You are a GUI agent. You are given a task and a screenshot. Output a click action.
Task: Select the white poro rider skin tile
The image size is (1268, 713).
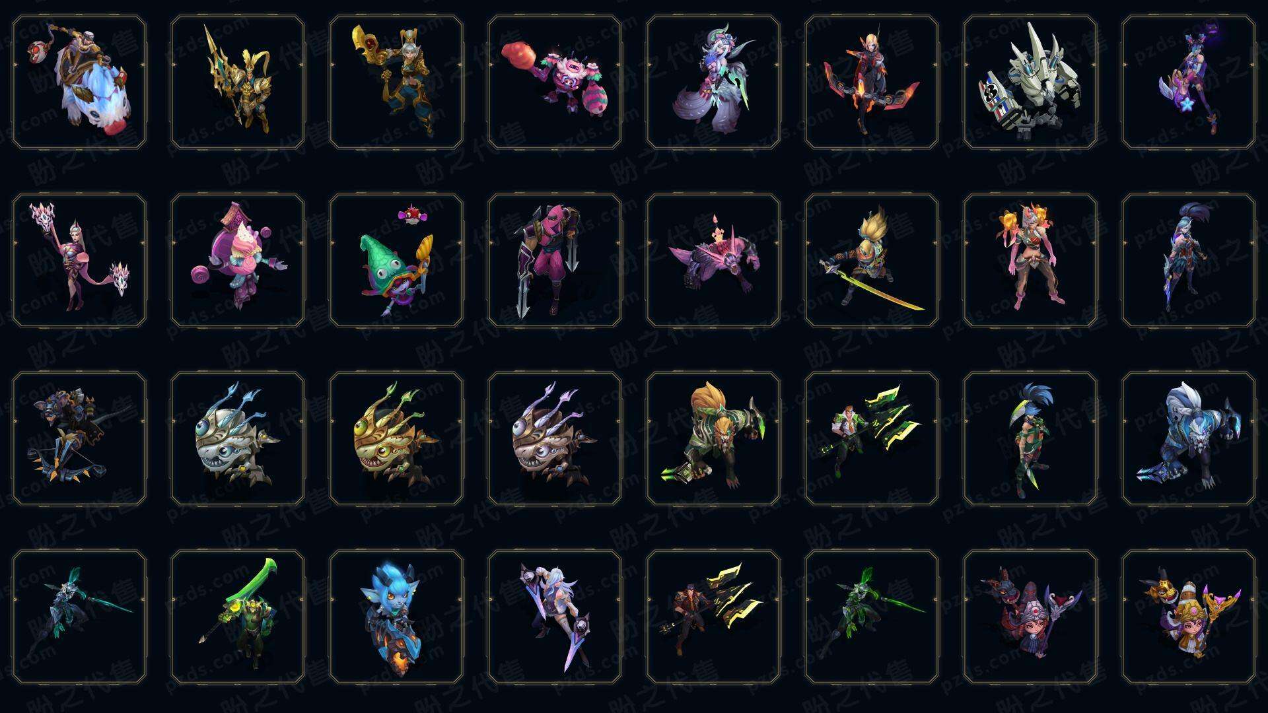pos(79,83)
